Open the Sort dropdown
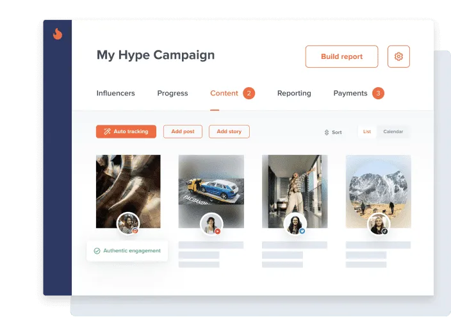Image resolution: width=451 pixels, height=317 pixels. pos(333,133)
